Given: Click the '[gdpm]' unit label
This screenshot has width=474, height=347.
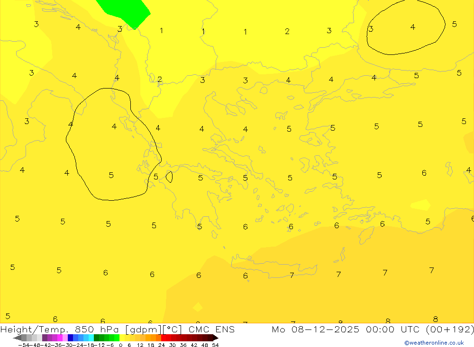Looking at the screenshot, I should [143, 329].
